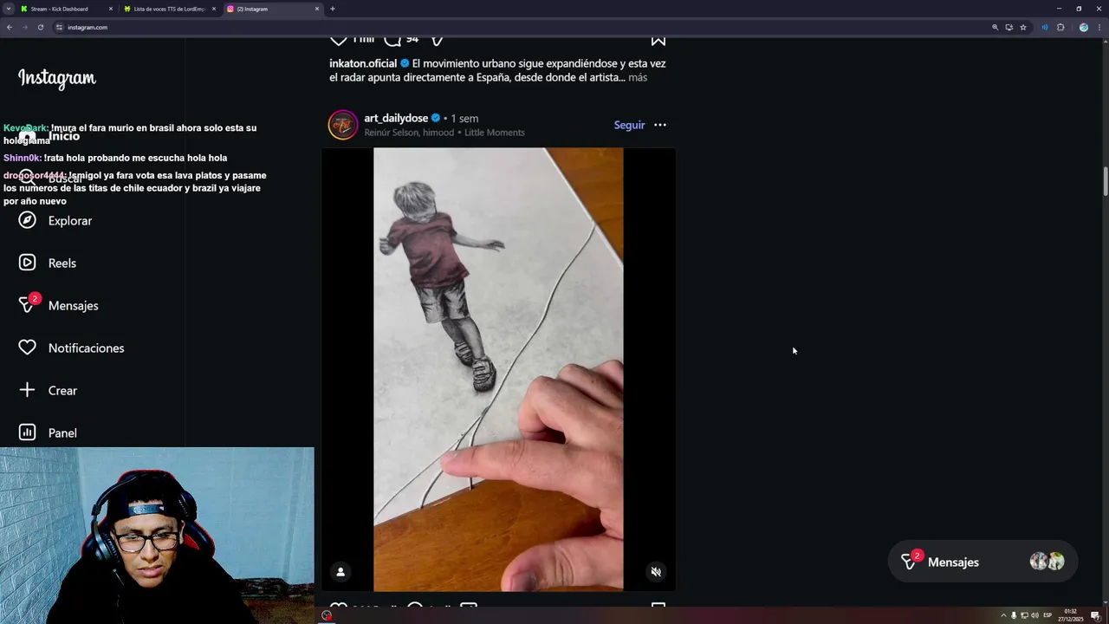Click the art_dailydose profile avatar
The width and height of the screenshot is (1109, 624).
click(x=343, y=125)
